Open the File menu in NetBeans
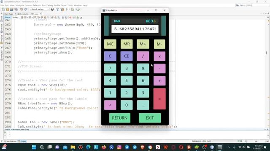 2,5
